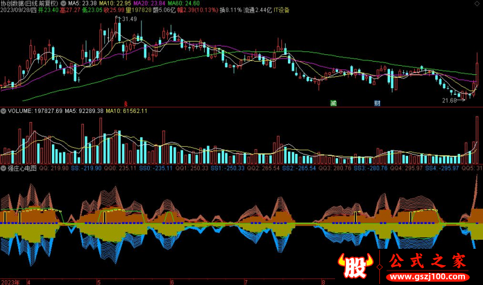The width and height of the screenshot is (483, 285).
Task: Click the SS0: -235.11 value
Action: 156,168
